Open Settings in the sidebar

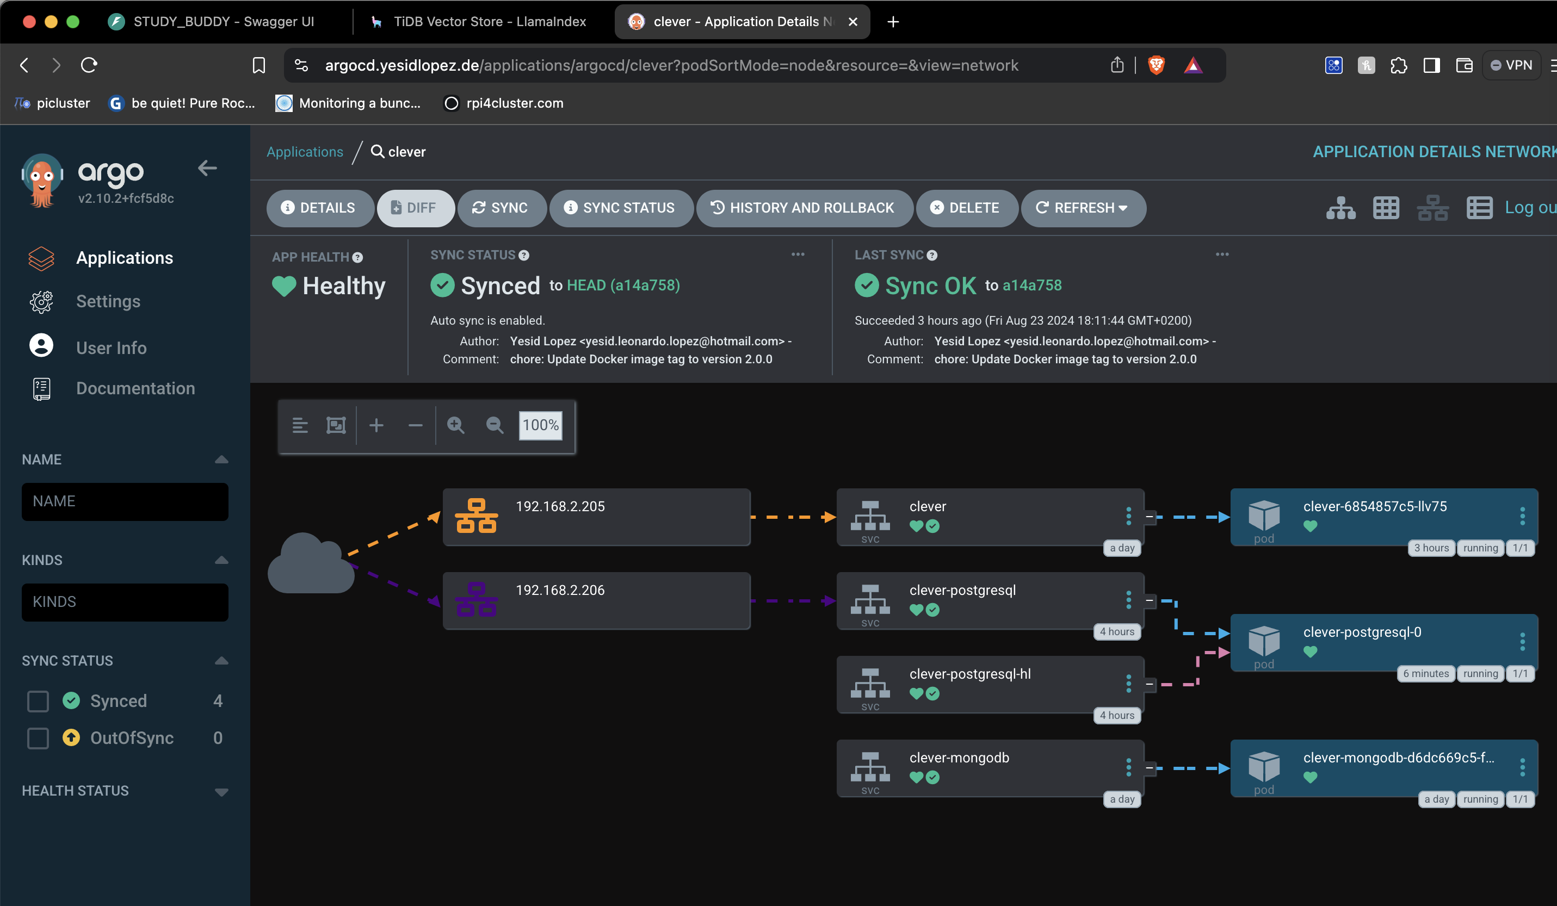click(108, 301)
